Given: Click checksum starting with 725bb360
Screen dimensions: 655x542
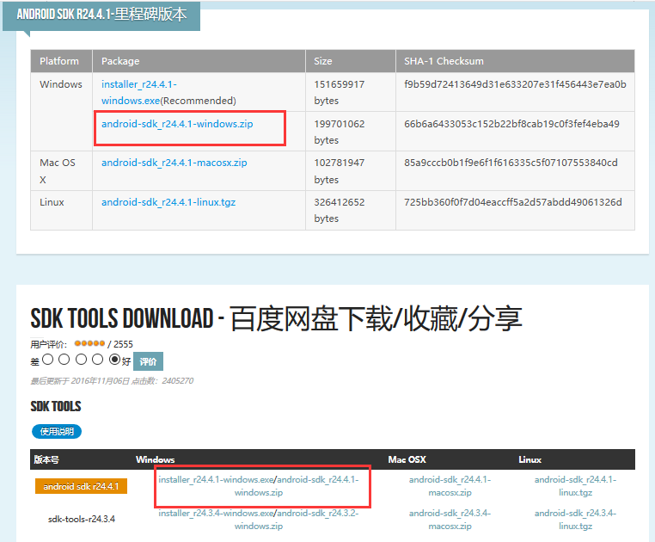Looking at the screenshot, I should [x=513, y=202].
